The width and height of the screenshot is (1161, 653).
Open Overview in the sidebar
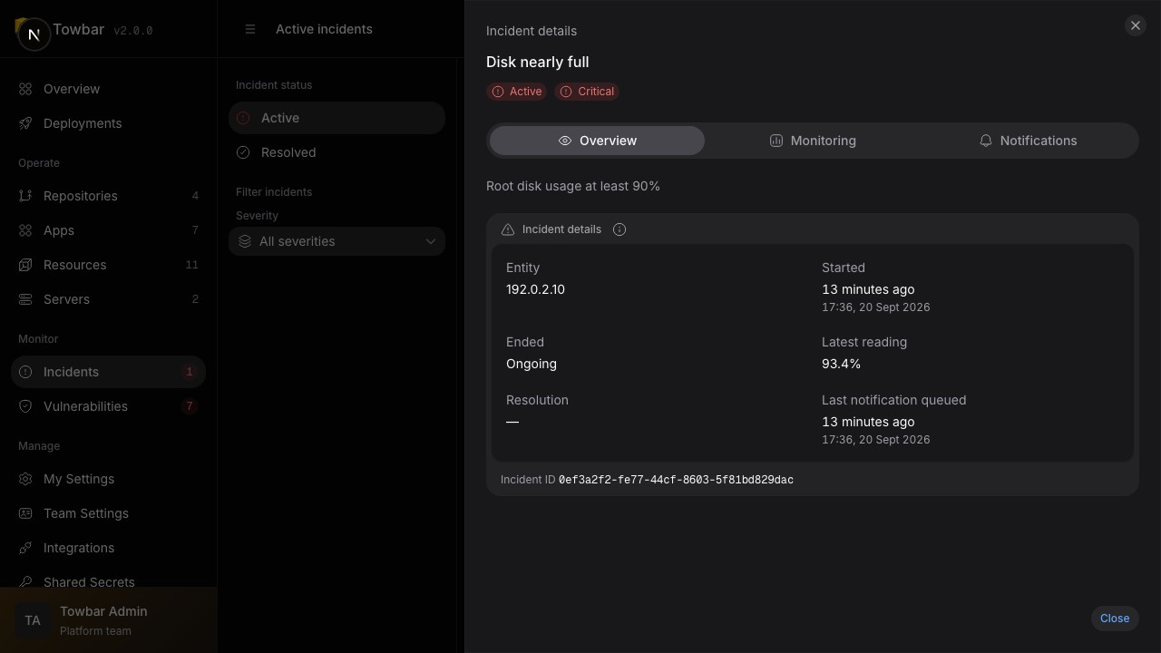(x=108, y=89)
